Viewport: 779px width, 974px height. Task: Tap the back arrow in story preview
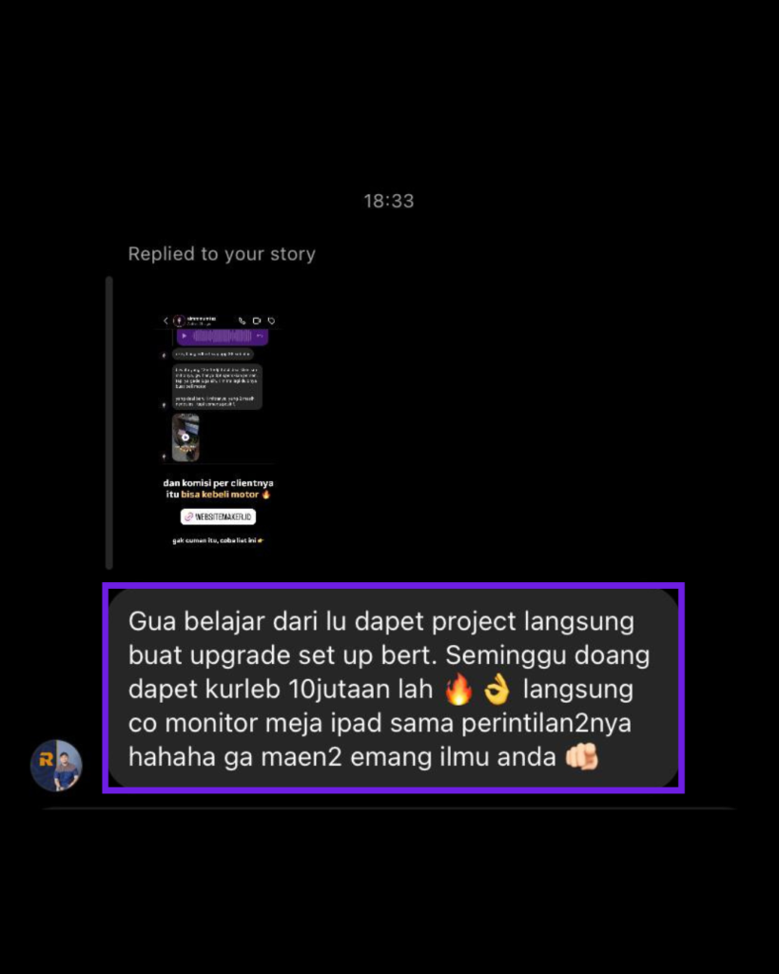(x=166, y=321)
